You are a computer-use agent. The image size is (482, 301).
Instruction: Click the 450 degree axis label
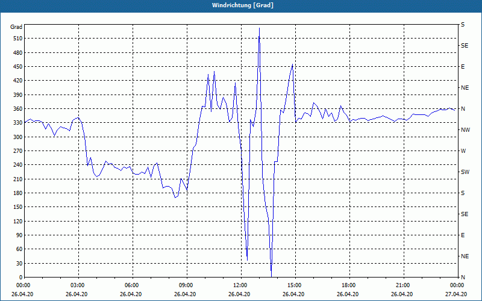17,67
